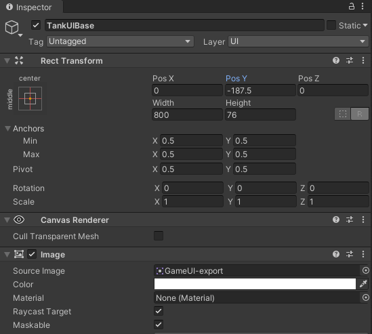The width and height of the screenshot is (372, 334).
Task: Open Rect Transform preset settings icon
Action: point(350,60)
